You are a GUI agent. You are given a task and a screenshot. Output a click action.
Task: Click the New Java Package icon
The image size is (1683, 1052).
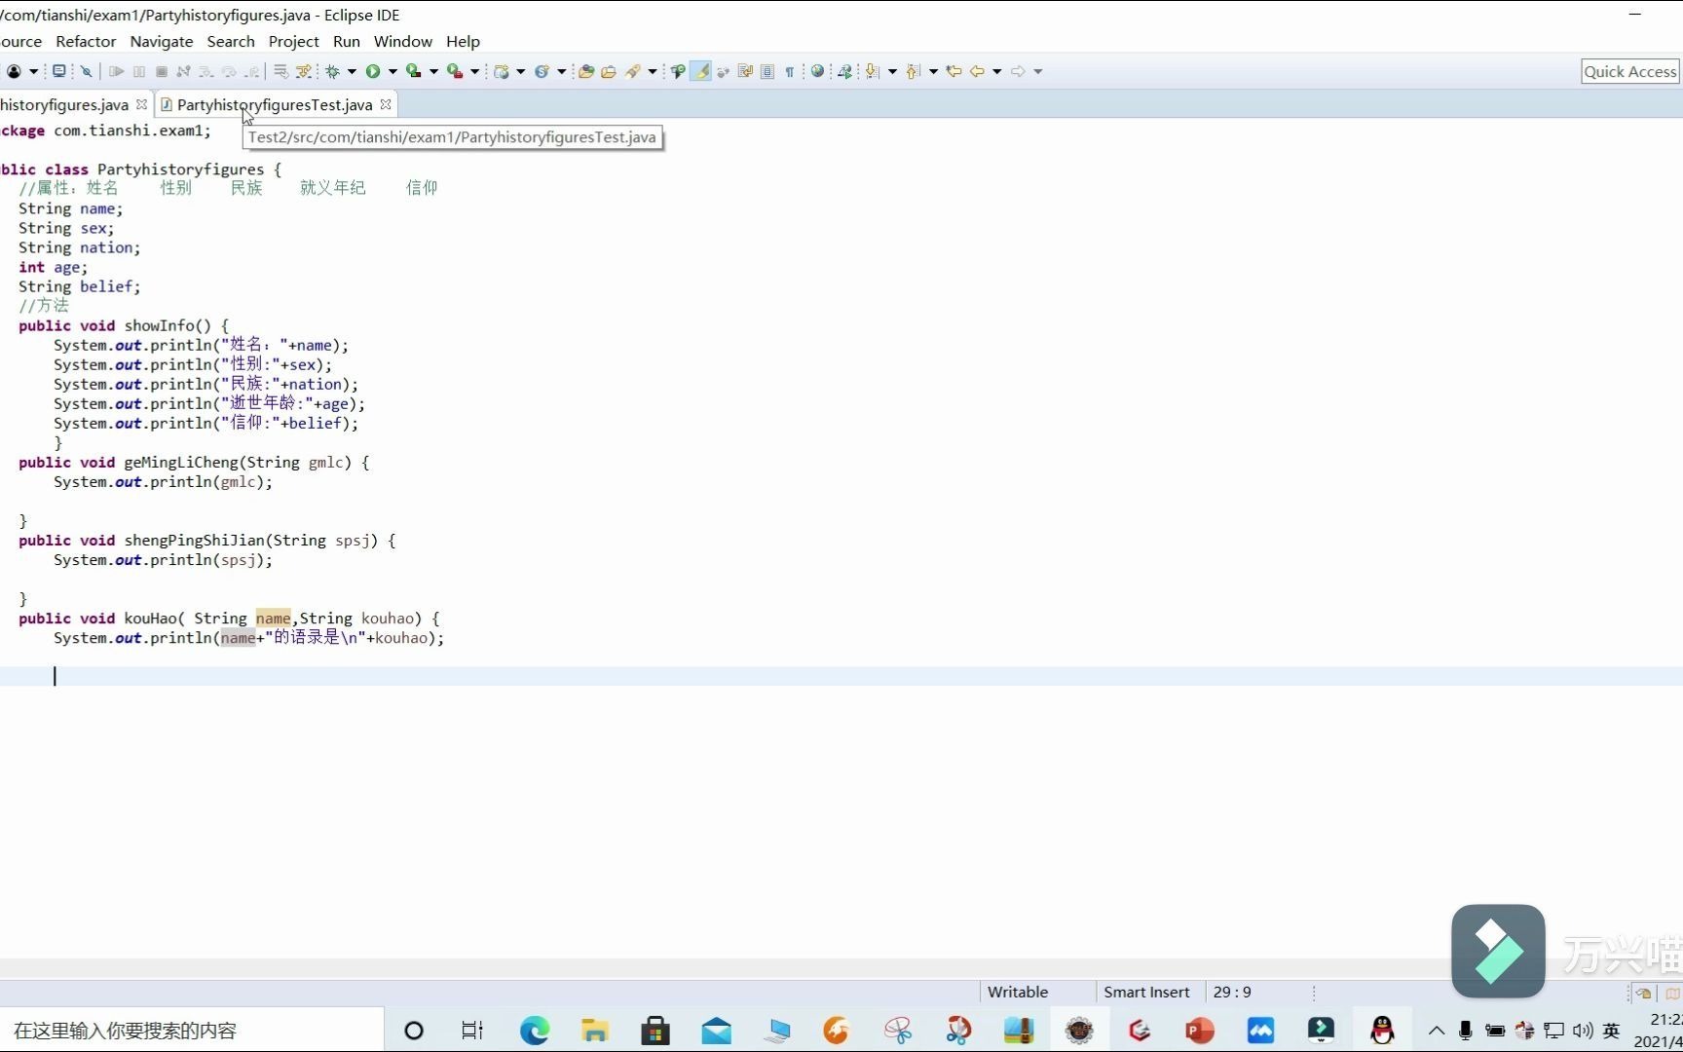(x=502, y=71)
